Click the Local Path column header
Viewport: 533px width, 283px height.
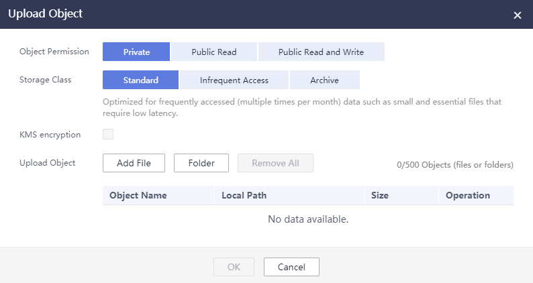click(289, 195)
